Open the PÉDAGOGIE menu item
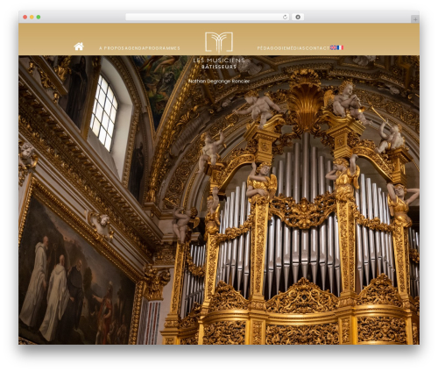The height and width of the screenshot is (371, 438). 271,48
